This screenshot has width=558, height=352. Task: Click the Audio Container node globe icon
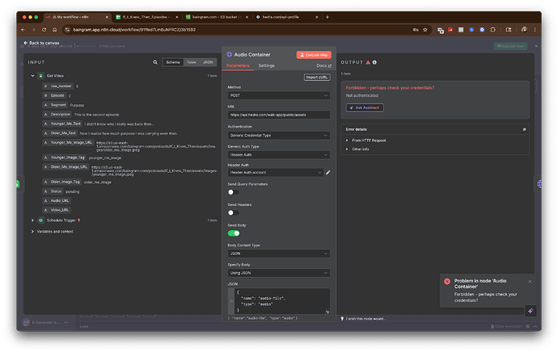(x=229, y=54)
